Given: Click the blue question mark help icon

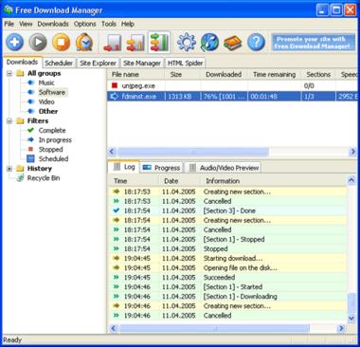Looking at the screenshot, I should pos(256,42).
